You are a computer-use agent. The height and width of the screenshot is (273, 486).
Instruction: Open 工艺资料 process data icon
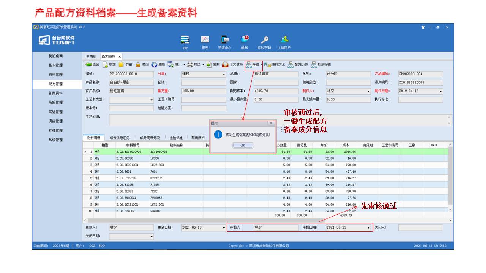(225, 65)
